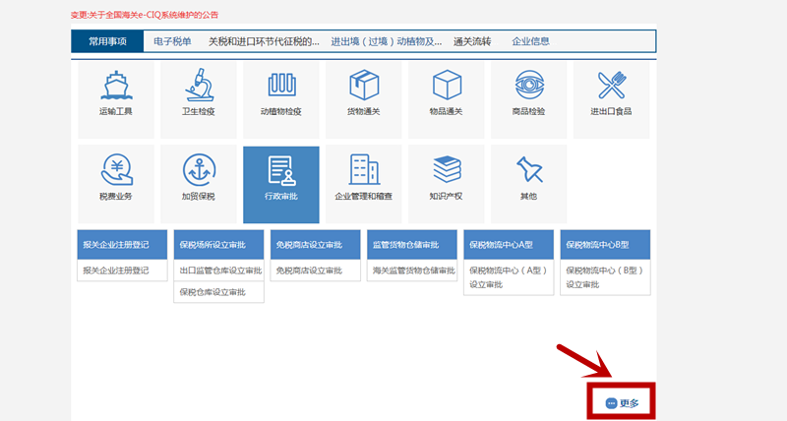Click the 保税物流中心B型 blue header

pyautogui.click(x=605, y=245)
